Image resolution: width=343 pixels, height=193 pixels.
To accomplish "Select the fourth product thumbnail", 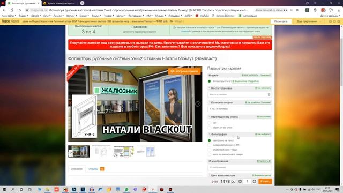I will (146, 151).
